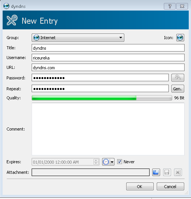Browse for an attachment file

156,172
